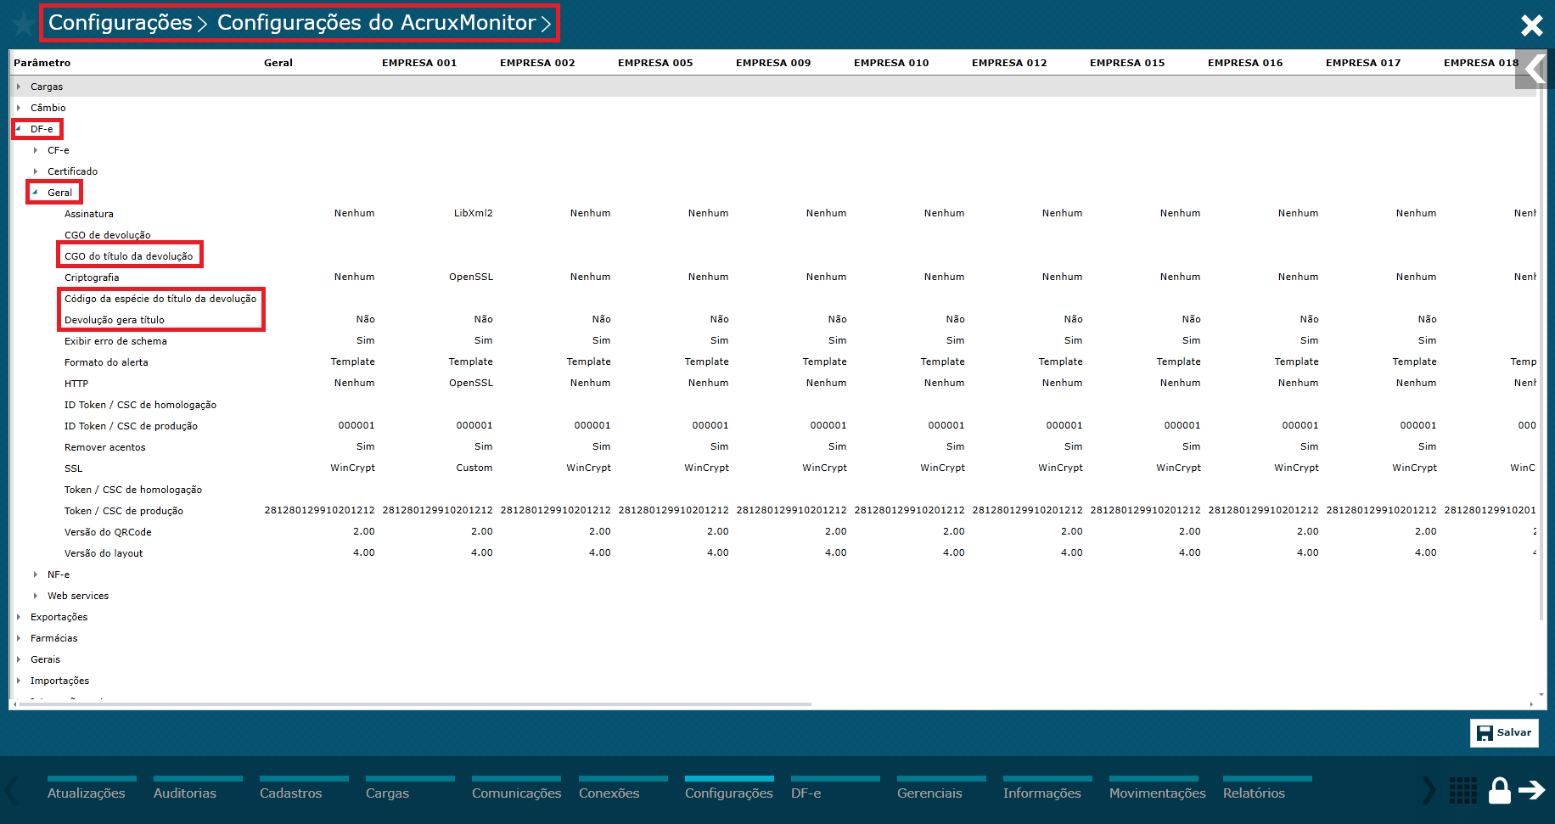
Task: Select the HTTP parameter row
Action: tap(76, 384)
